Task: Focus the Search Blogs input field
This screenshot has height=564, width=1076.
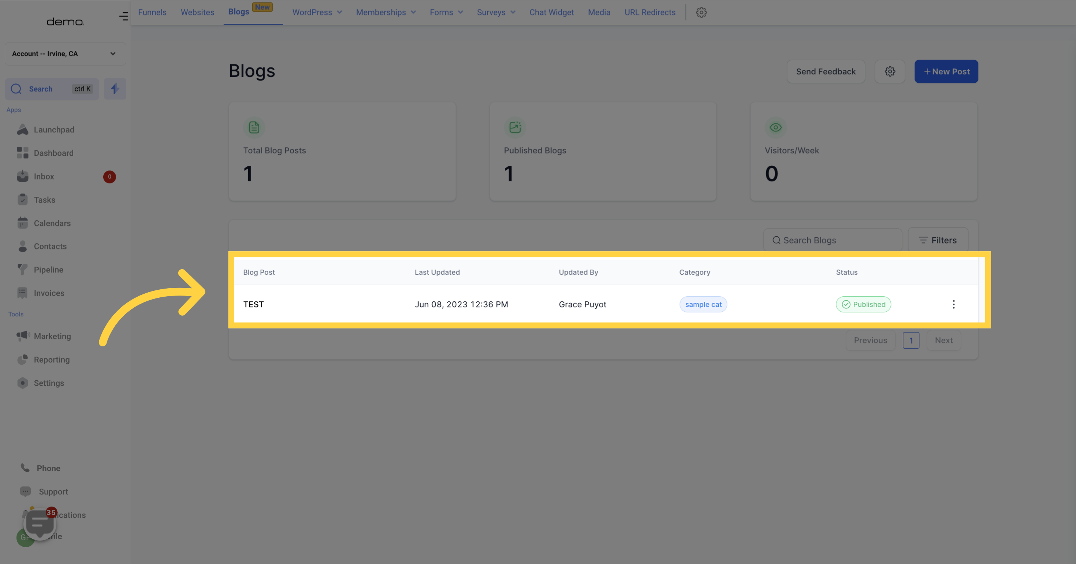Action: (x=833, y=240)
